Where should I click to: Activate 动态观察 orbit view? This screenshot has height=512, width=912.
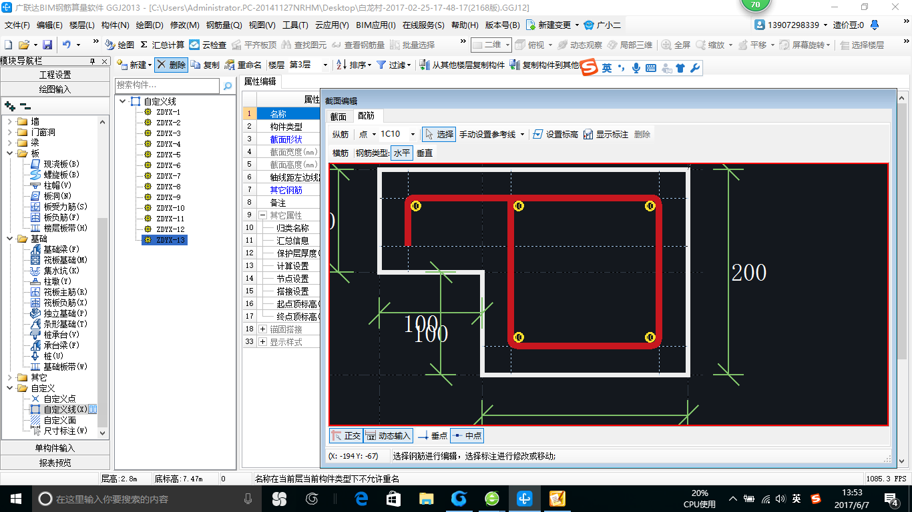point(580,45)
